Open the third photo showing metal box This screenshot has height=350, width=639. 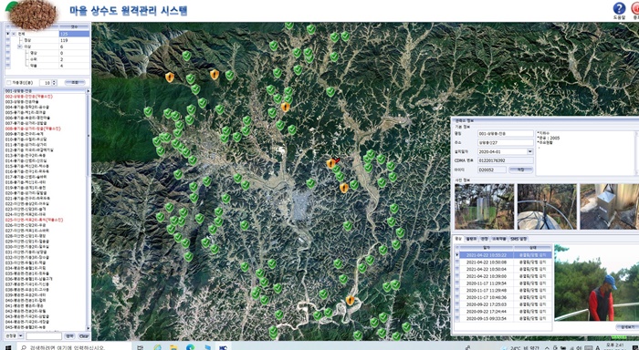coord(609,206)
